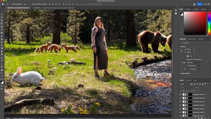This screenshot has height=119, width=211.
Task: Toggle visibility of the third layer row
Action: coord(180,101)
